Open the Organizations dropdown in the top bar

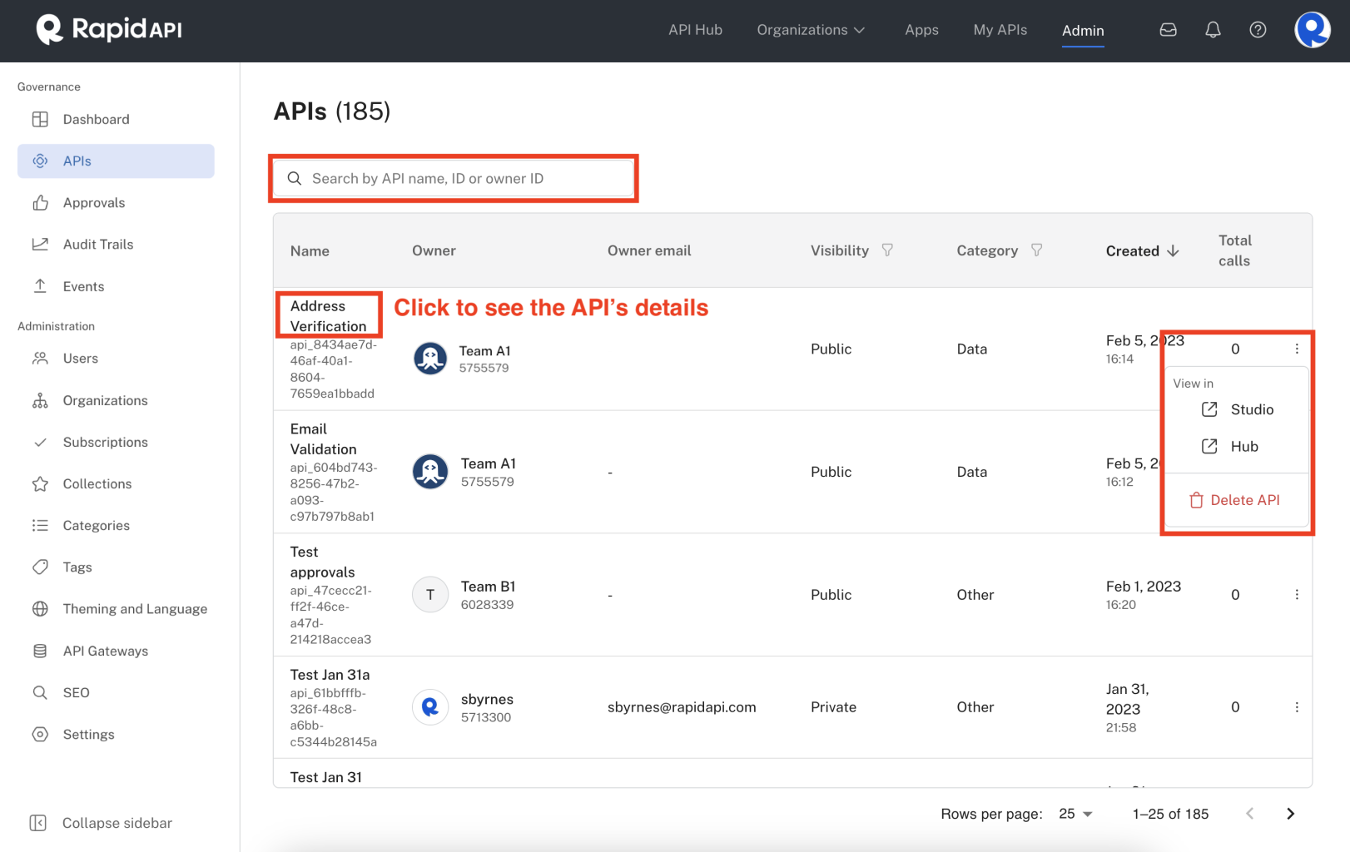[810, 29]
